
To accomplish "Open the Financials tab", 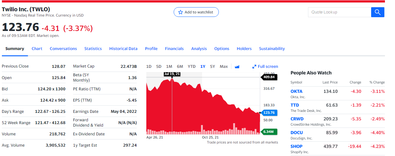I will [174, 48].
